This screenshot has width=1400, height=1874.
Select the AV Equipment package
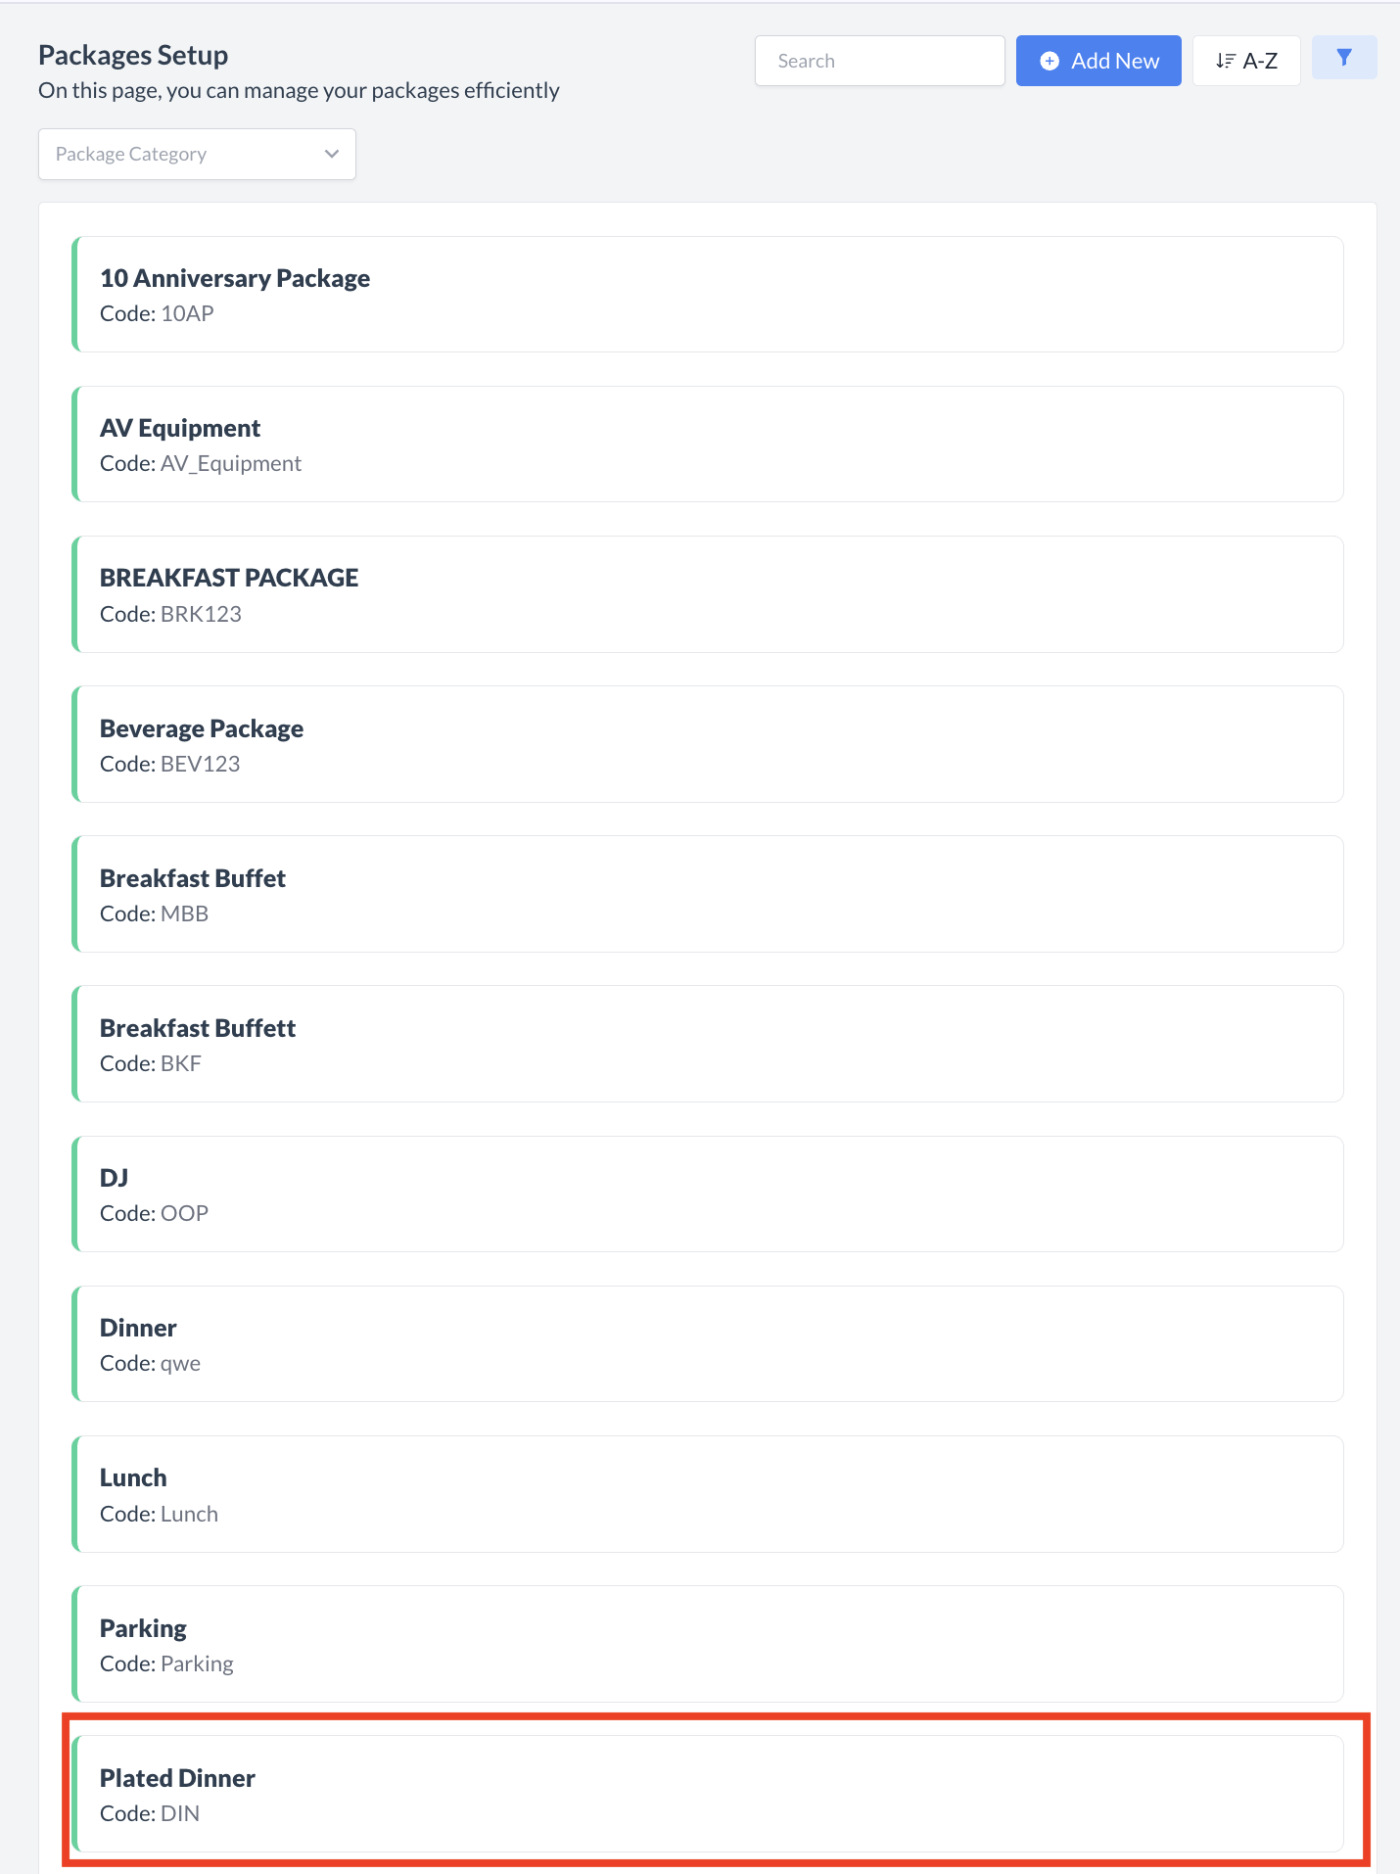coord(708,444)
